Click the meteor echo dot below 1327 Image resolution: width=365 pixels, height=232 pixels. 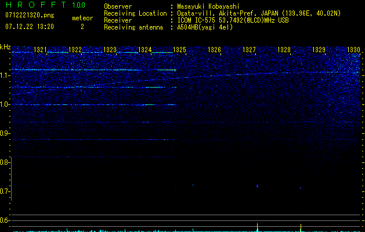click(x=257, y=186)
